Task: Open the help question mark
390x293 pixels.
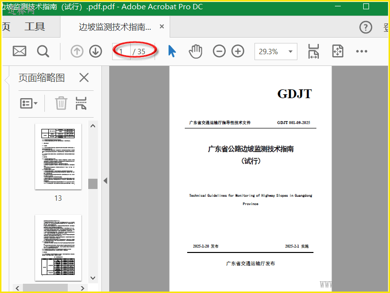Action: [x=366, y=27]
